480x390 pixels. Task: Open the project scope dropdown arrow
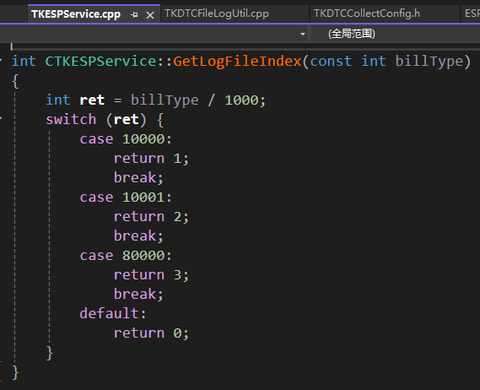tap(303, 34)
